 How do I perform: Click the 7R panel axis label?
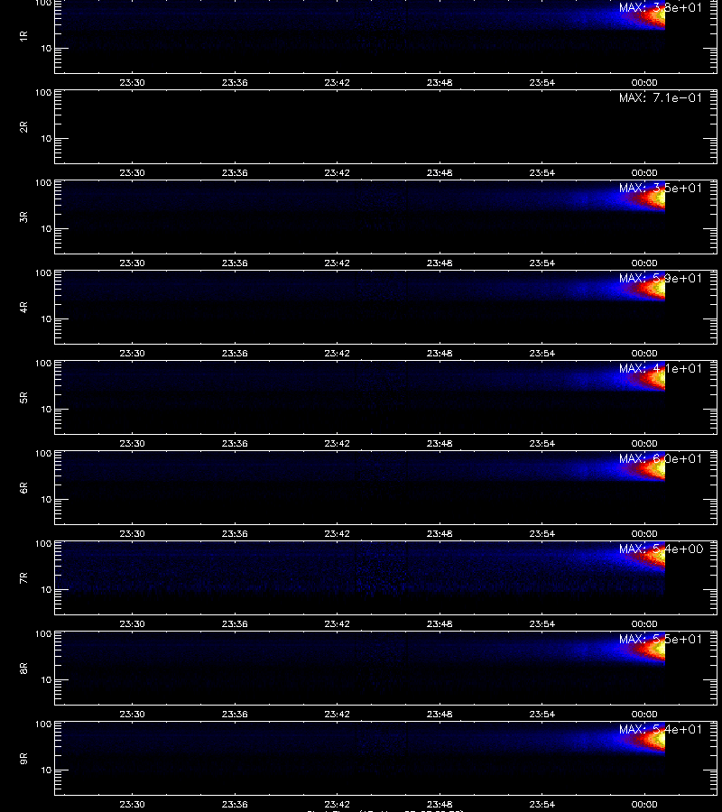(23, 578)
